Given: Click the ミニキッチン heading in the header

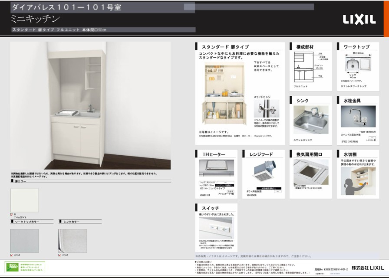Looking at the screenshot, I should (x=35, y=19).
